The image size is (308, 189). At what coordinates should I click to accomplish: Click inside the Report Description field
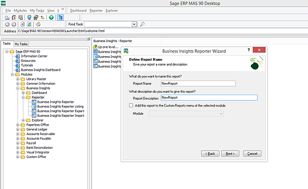click(209, 98)
